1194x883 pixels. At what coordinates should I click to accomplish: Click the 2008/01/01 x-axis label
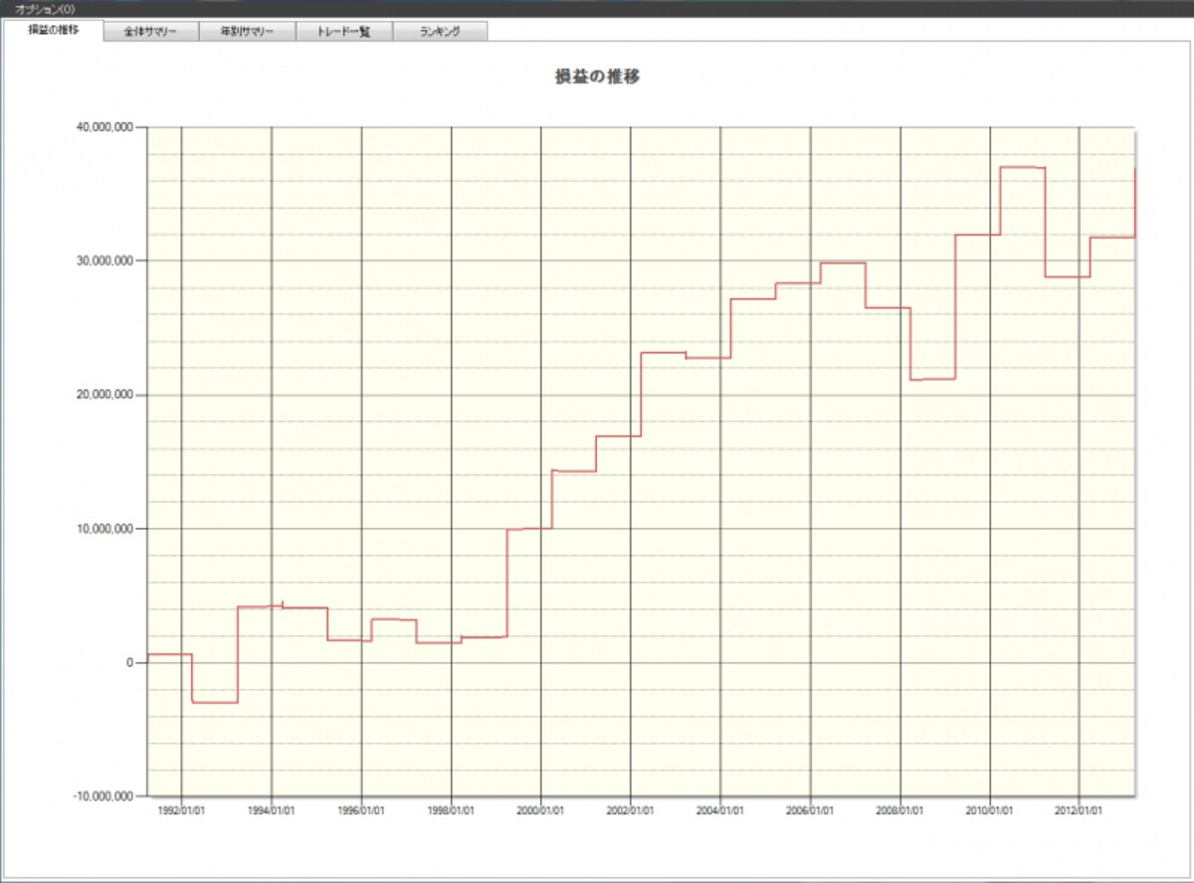[x=900, y=810]
